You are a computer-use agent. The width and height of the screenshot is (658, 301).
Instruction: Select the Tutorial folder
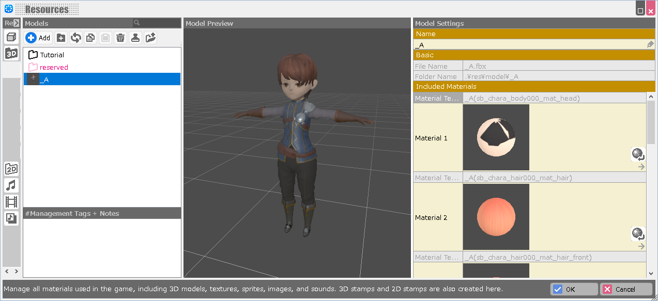tap(52, 55)
